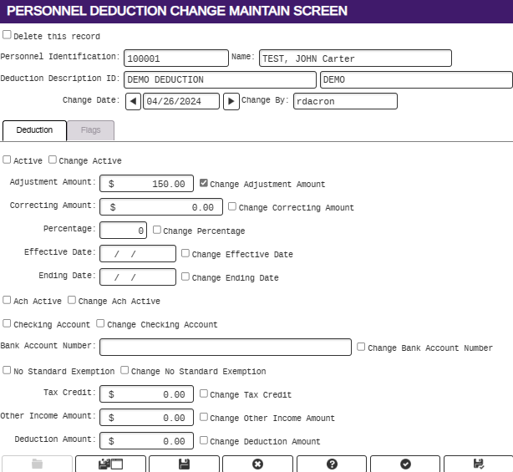Click the DEMO DEDUCTION description field
This screenshot has height=472, width=513.
[220, 80]
